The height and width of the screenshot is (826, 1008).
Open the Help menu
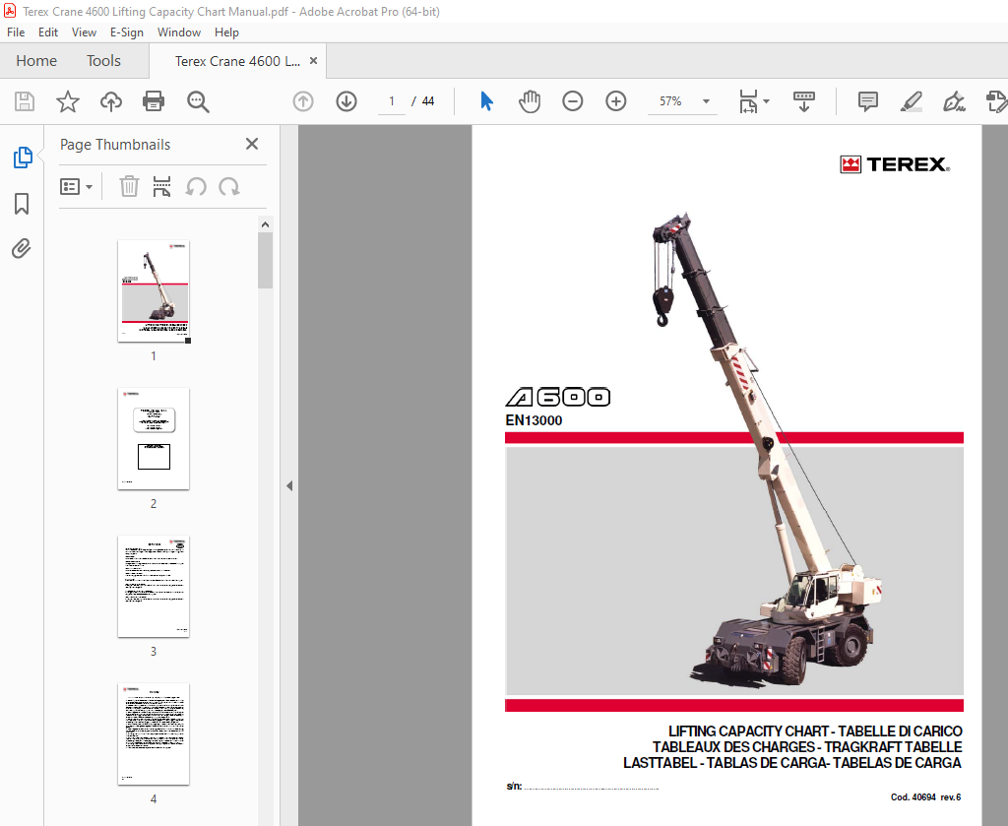(226, 32)
